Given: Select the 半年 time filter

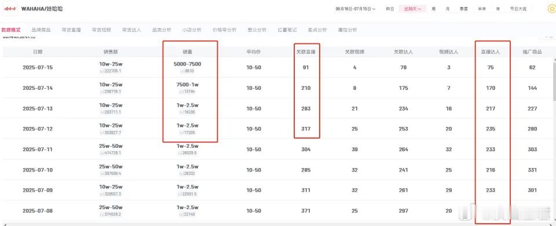Looking at the screenshot, I should [x=482, y=9].
